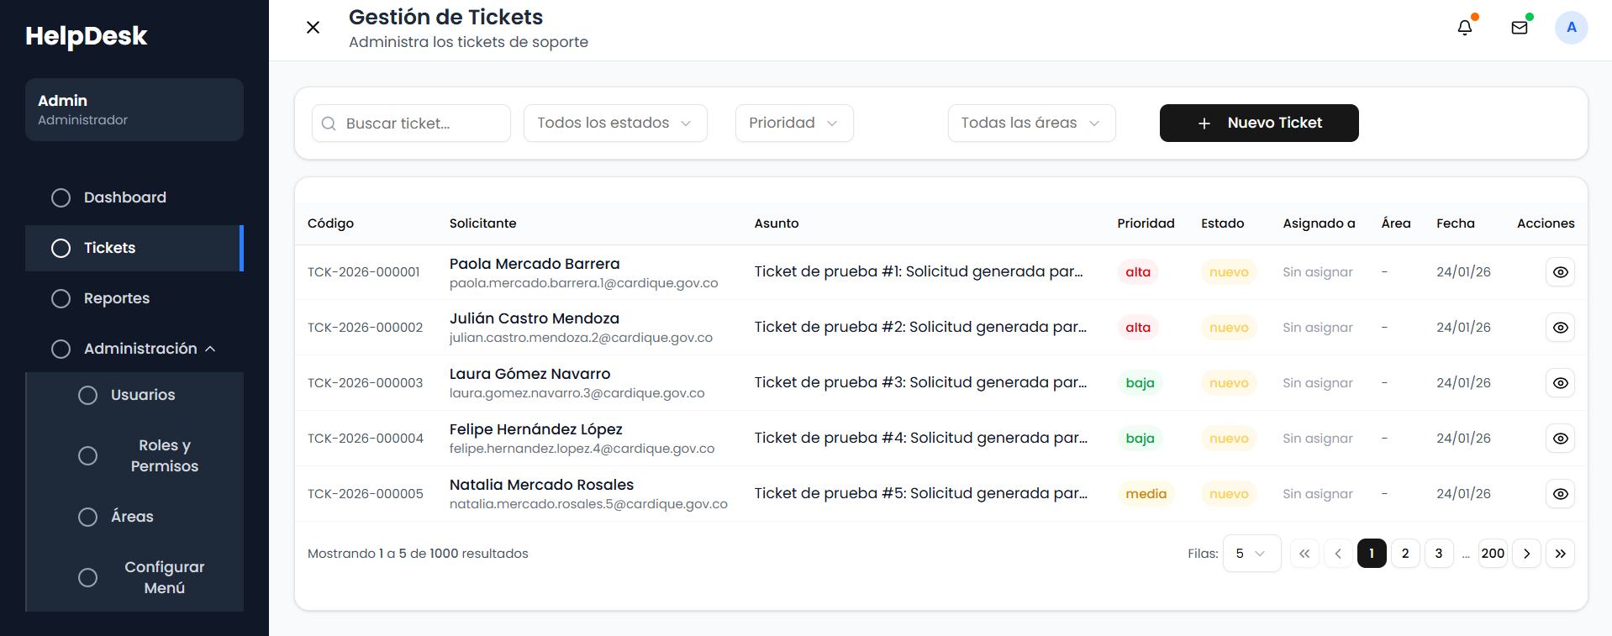Screen dimensions: 1612x636
Task: Go to the first page of results
Action: [x=1304, y=554]
